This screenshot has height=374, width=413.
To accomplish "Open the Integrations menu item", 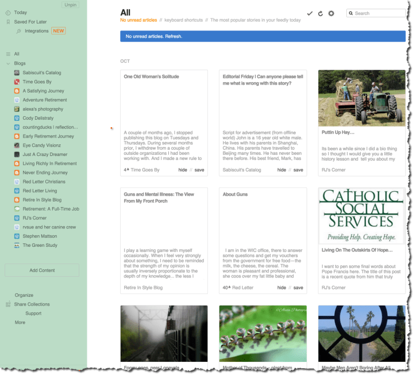I will (37, 31).
